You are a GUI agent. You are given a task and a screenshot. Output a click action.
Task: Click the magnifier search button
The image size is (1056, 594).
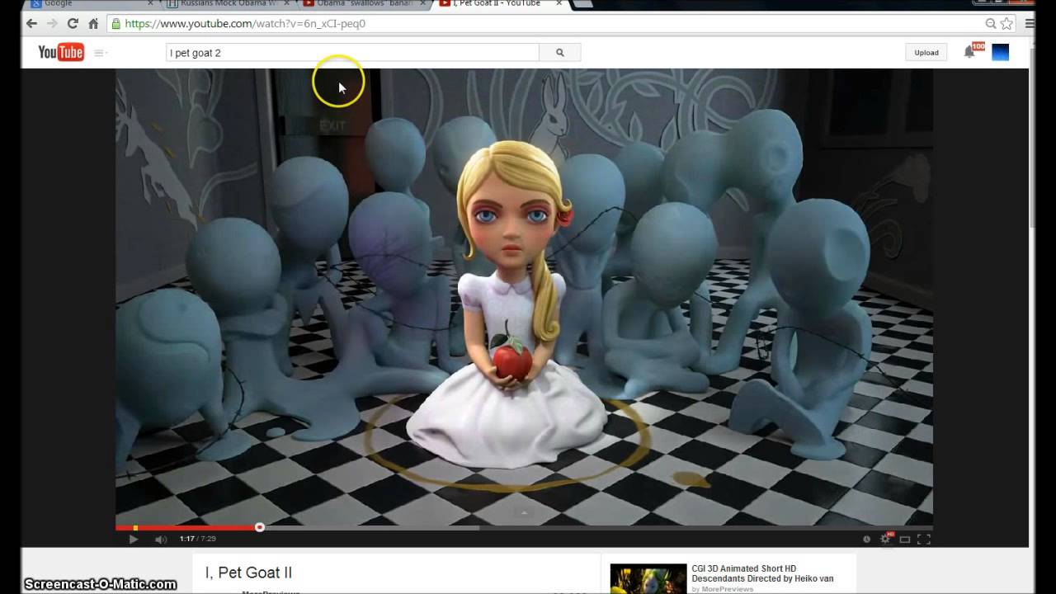pyautogui.click(x=560, y=53)
